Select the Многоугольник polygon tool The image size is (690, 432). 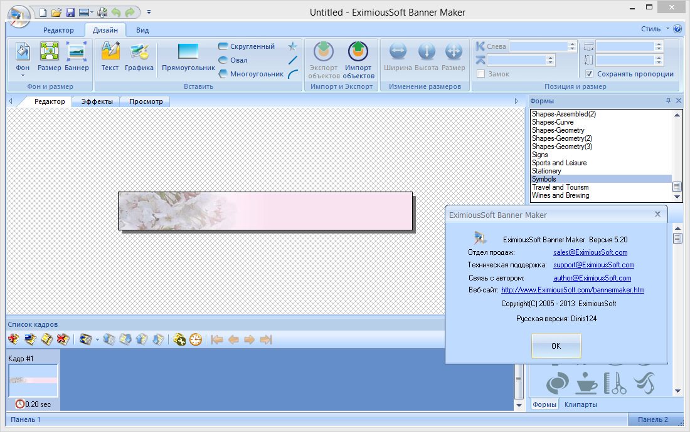point(251,74)
